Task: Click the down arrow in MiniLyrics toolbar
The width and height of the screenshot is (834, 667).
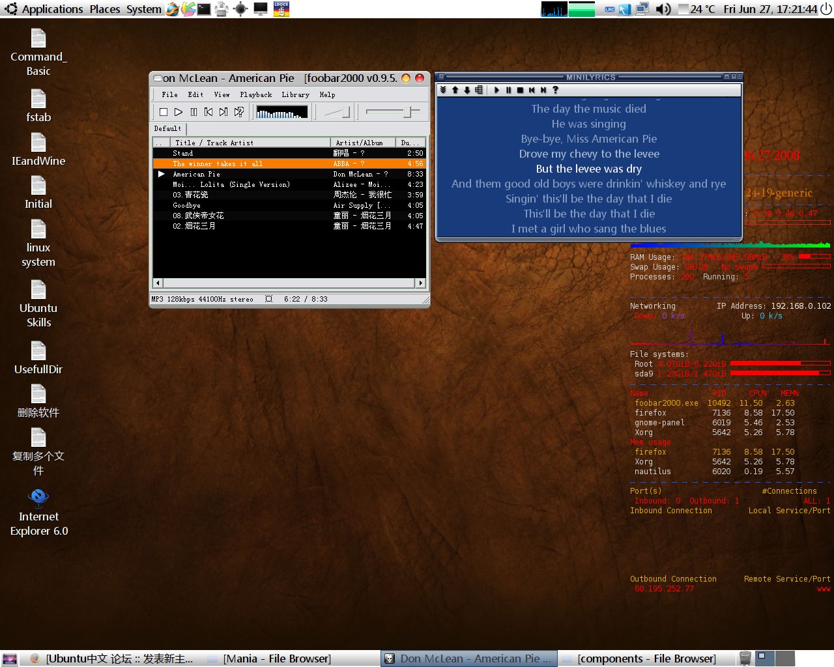Action: point(467,90)
